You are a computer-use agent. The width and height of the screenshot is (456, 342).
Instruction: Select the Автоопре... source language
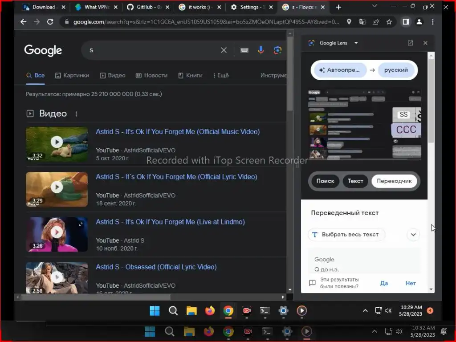click(x=340, y=70)
